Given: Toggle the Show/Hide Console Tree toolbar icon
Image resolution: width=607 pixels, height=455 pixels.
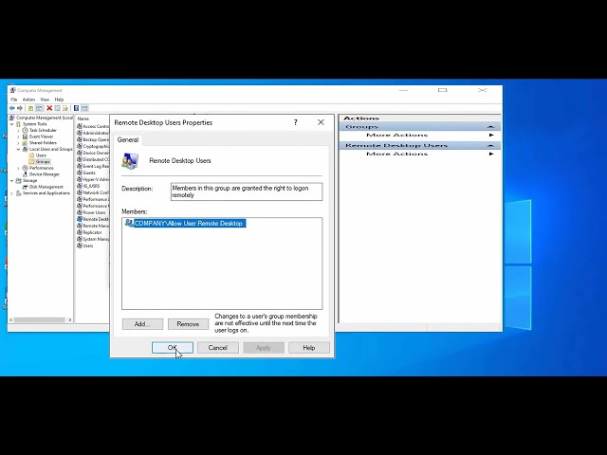Looking at the screenshot, I should pos(39,108).
